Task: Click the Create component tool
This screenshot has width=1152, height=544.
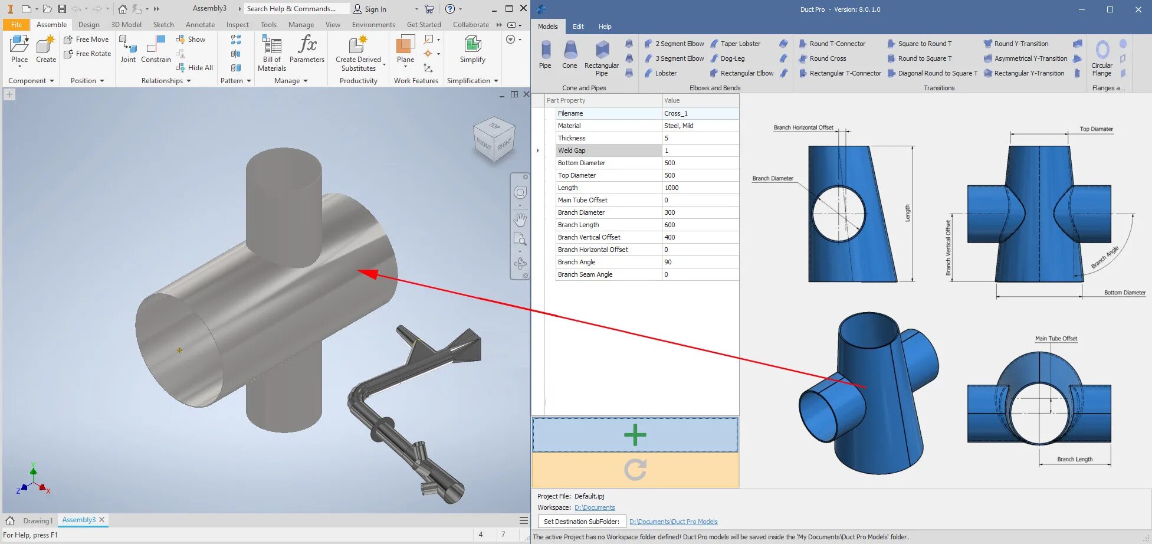Action: pos(46,50)
